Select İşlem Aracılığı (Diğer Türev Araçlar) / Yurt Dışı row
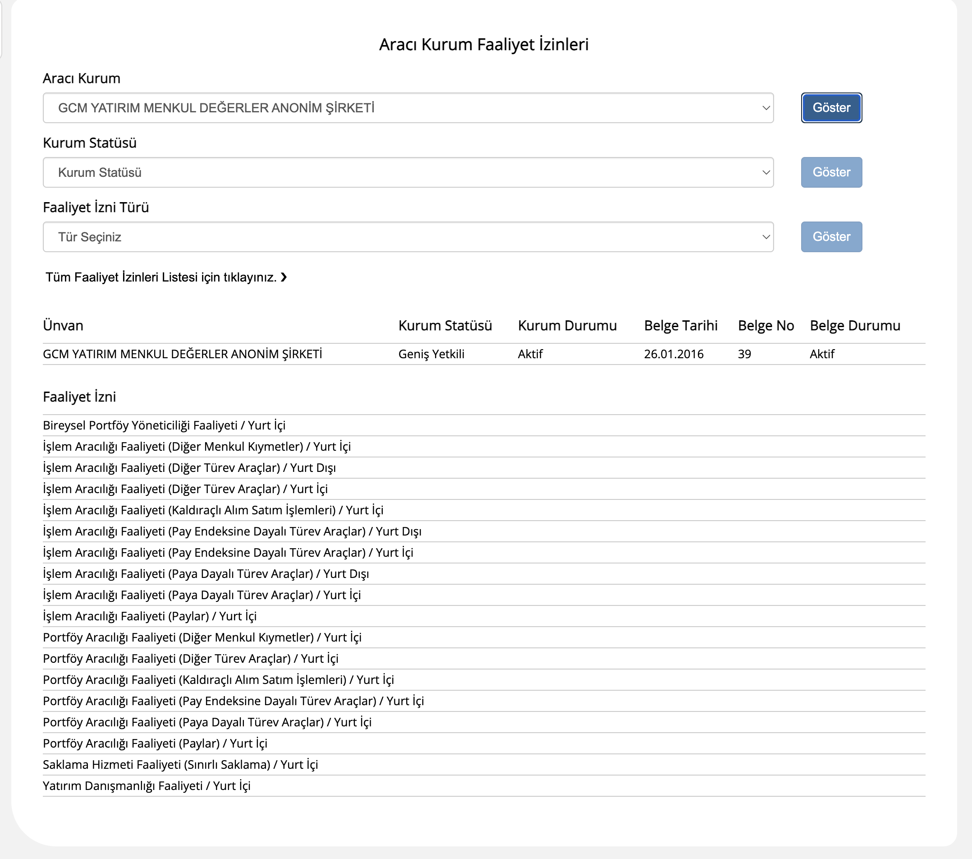Image resolution: width=972 pixels, height=859 pixels. (484, 468)
